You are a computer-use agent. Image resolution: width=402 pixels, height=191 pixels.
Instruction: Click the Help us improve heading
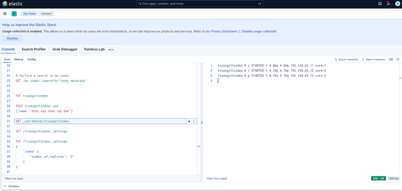pos(29,25)
